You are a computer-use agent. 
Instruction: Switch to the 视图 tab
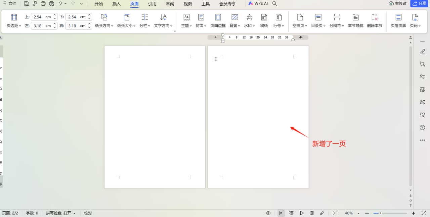[188, 4]
